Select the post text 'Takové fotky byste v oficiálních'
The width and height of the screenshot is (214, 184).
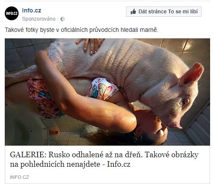point(46,30)
